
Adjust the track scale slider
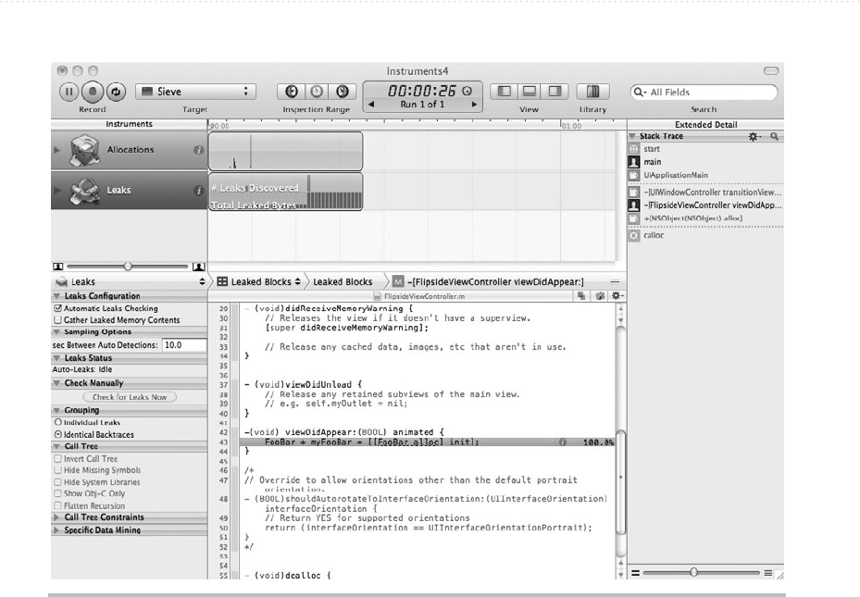click(x=128, y=267)
